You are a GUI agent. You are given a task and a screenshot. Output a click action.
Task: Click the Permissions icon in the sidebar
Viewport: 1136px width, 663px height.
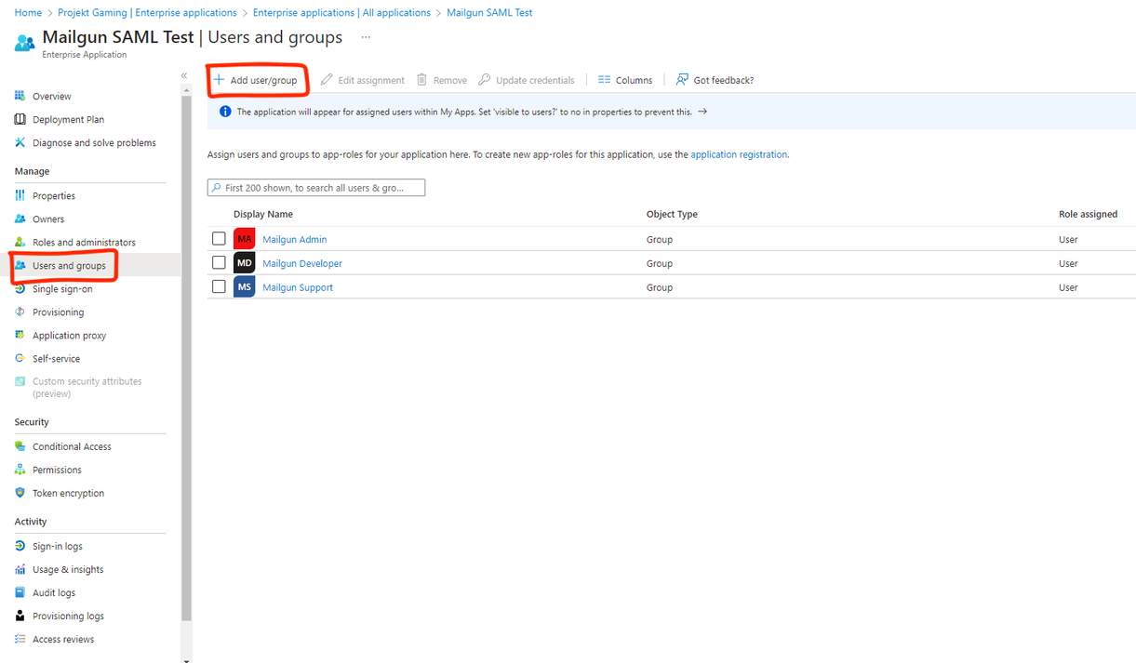click(20, 470)
